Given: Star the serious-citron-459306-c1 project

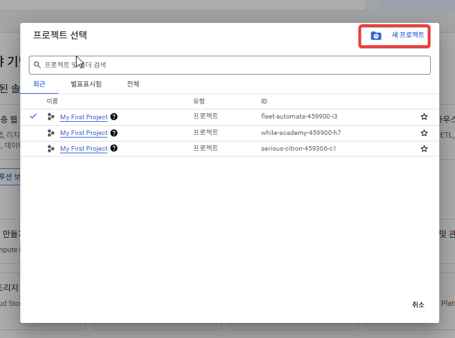Looking at the screenshot, I should (424, 149).
